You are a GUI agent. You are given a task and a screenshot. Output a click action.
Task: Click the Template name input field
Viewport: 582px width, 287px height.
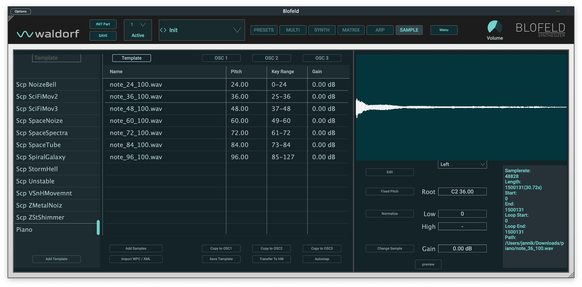point(57,58)
